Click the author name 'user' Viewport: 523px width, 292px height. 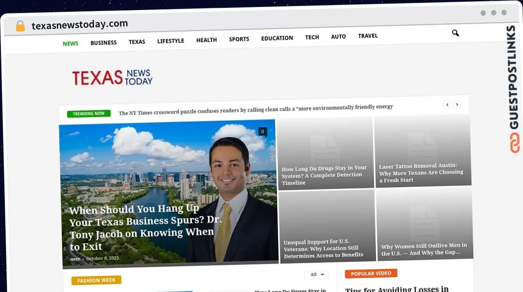tap(75, 259)
